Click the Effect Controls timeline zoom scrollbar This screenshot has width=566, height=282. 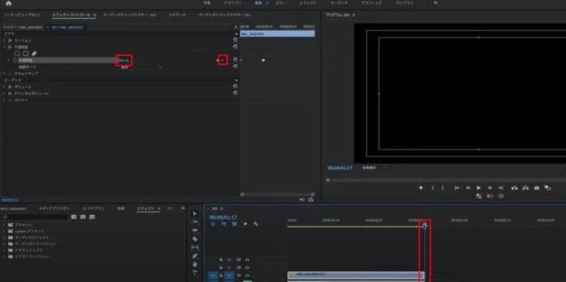(x=278, y=194)
